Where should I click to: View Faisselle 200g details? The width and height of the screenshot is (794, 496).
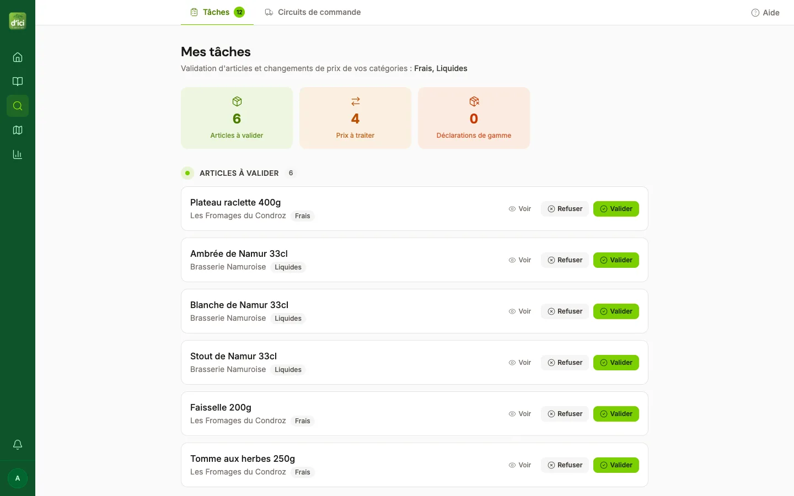click(519, 414)
